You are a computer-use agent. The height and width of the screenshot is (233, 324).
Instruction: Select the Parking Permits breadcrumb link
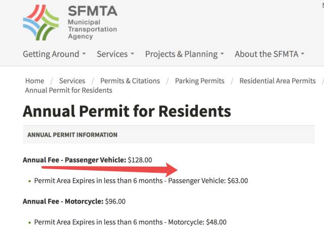[199, 81]
